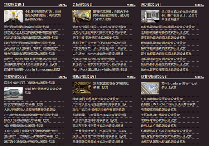The image size is (209, 146).
Task: Open 曼彻斯特机场丽笙酒店 article
Action: click(x=165, y=64)
